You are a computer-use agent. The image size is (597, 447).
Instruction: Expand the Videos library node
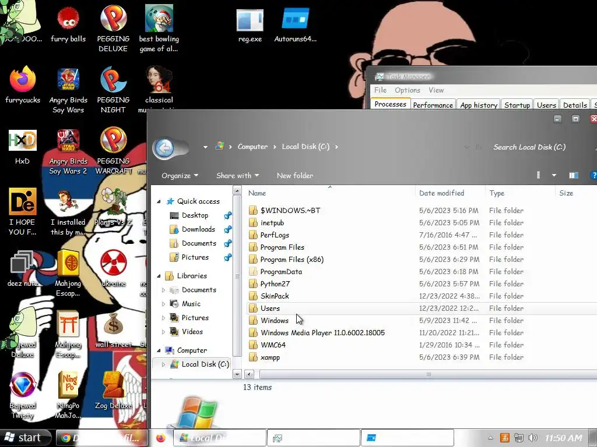163,332
